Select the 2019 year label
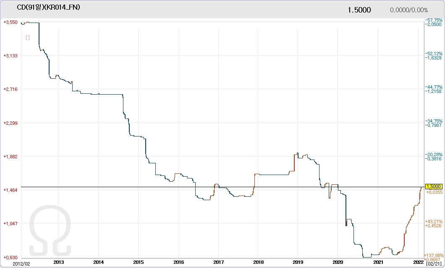The width and height of the screenshot is (445, 268). [x=298, y=263]
